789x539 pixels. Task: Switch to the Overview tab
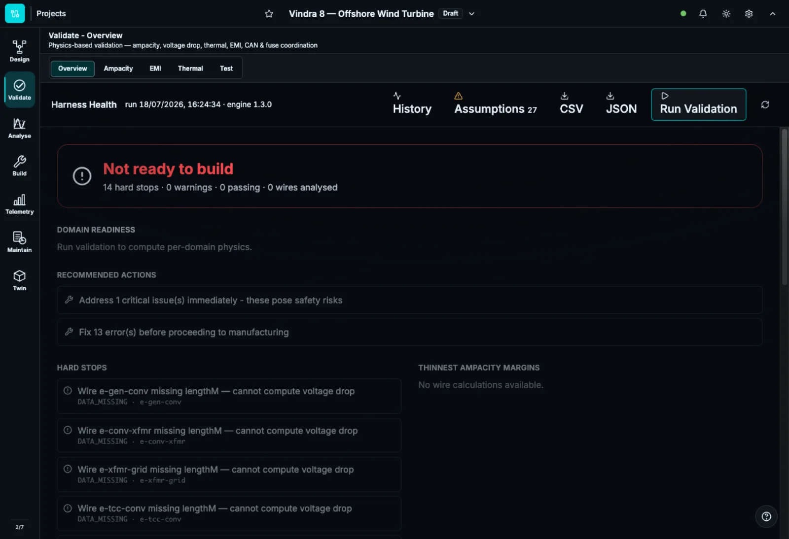[x=72, y=68]
